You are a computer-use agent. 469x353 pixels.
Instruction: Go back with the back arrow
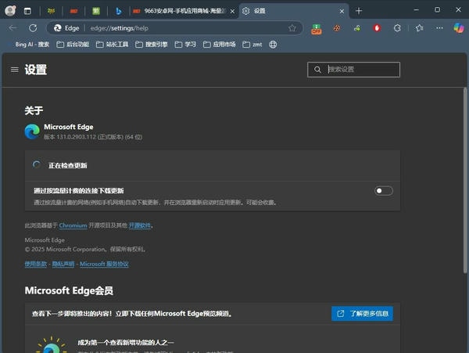[13, 28]
